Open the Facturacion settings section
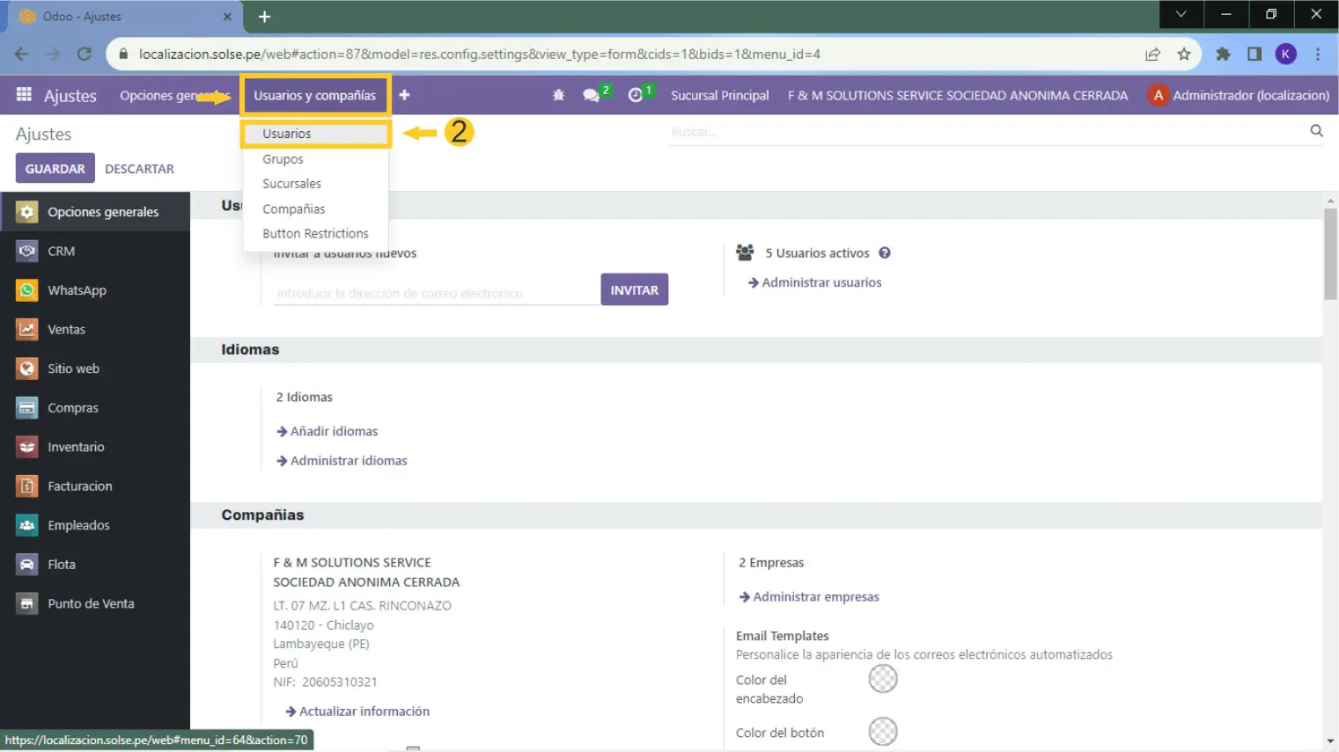Screen dimensions: 1339x752 [x=95, y=486]
